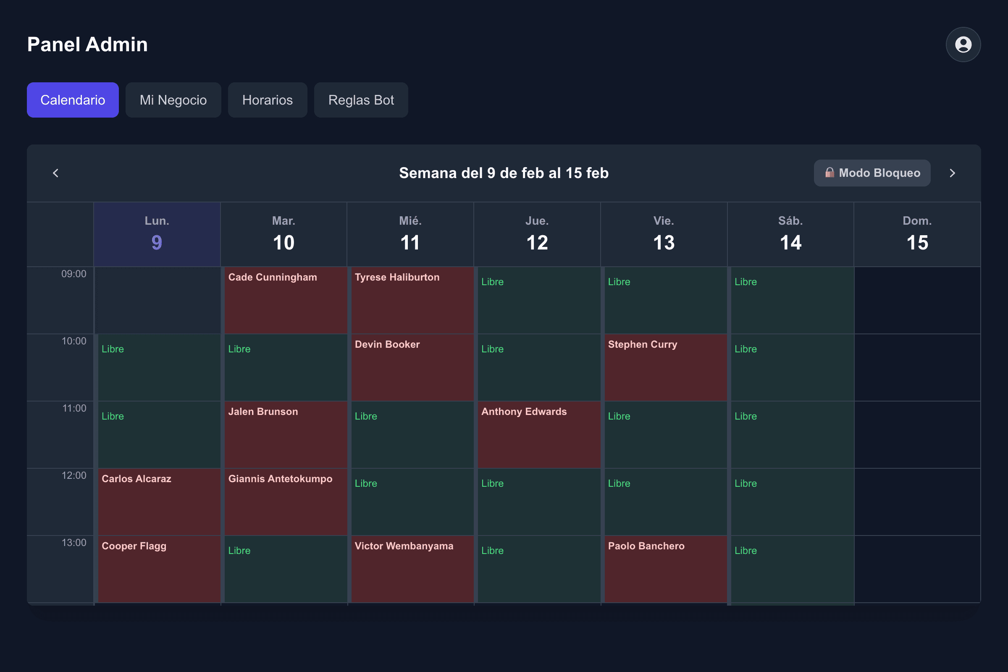1008x672 pixels.
Task: Switch to the Mi Negocio tab
Action: coord(173,100)
